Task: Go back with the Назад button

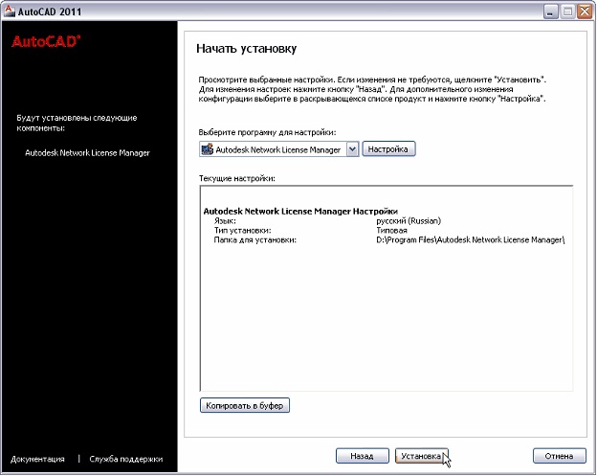Action: [362, 456]
